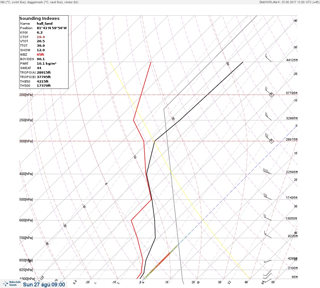Click the station name 'hall_land'
The height and width of the screenshot is (288, 320).
click(44, 24)
